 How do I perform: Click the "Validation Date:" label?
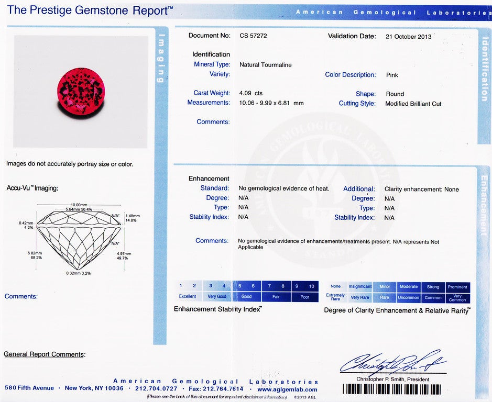(x=352, y=36)
